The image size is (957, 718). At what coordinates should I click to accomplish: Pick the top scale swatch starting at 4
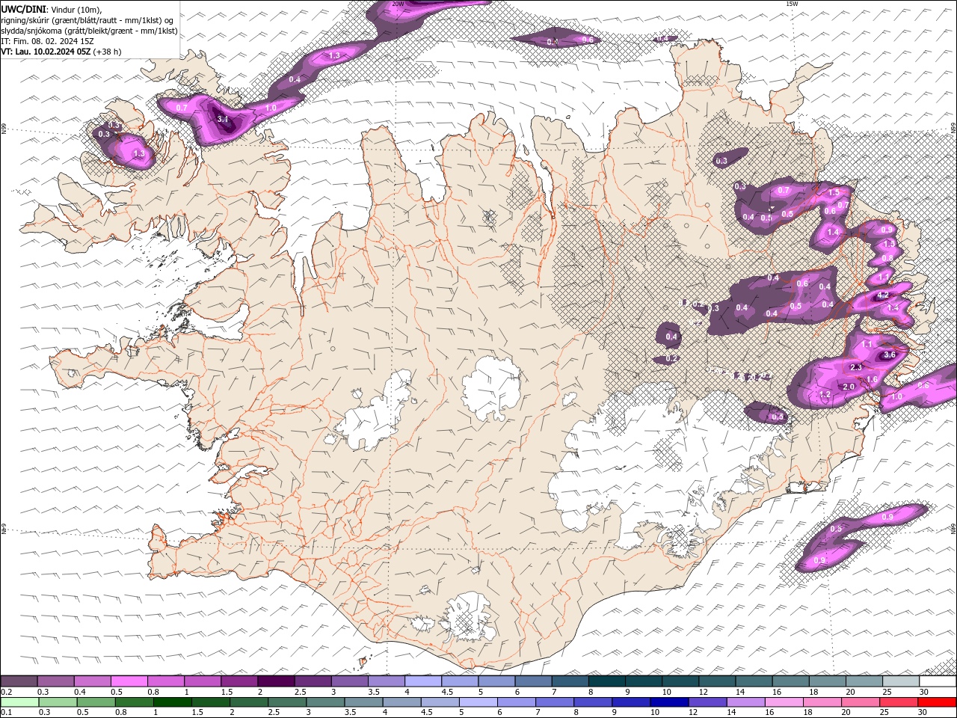423,681
